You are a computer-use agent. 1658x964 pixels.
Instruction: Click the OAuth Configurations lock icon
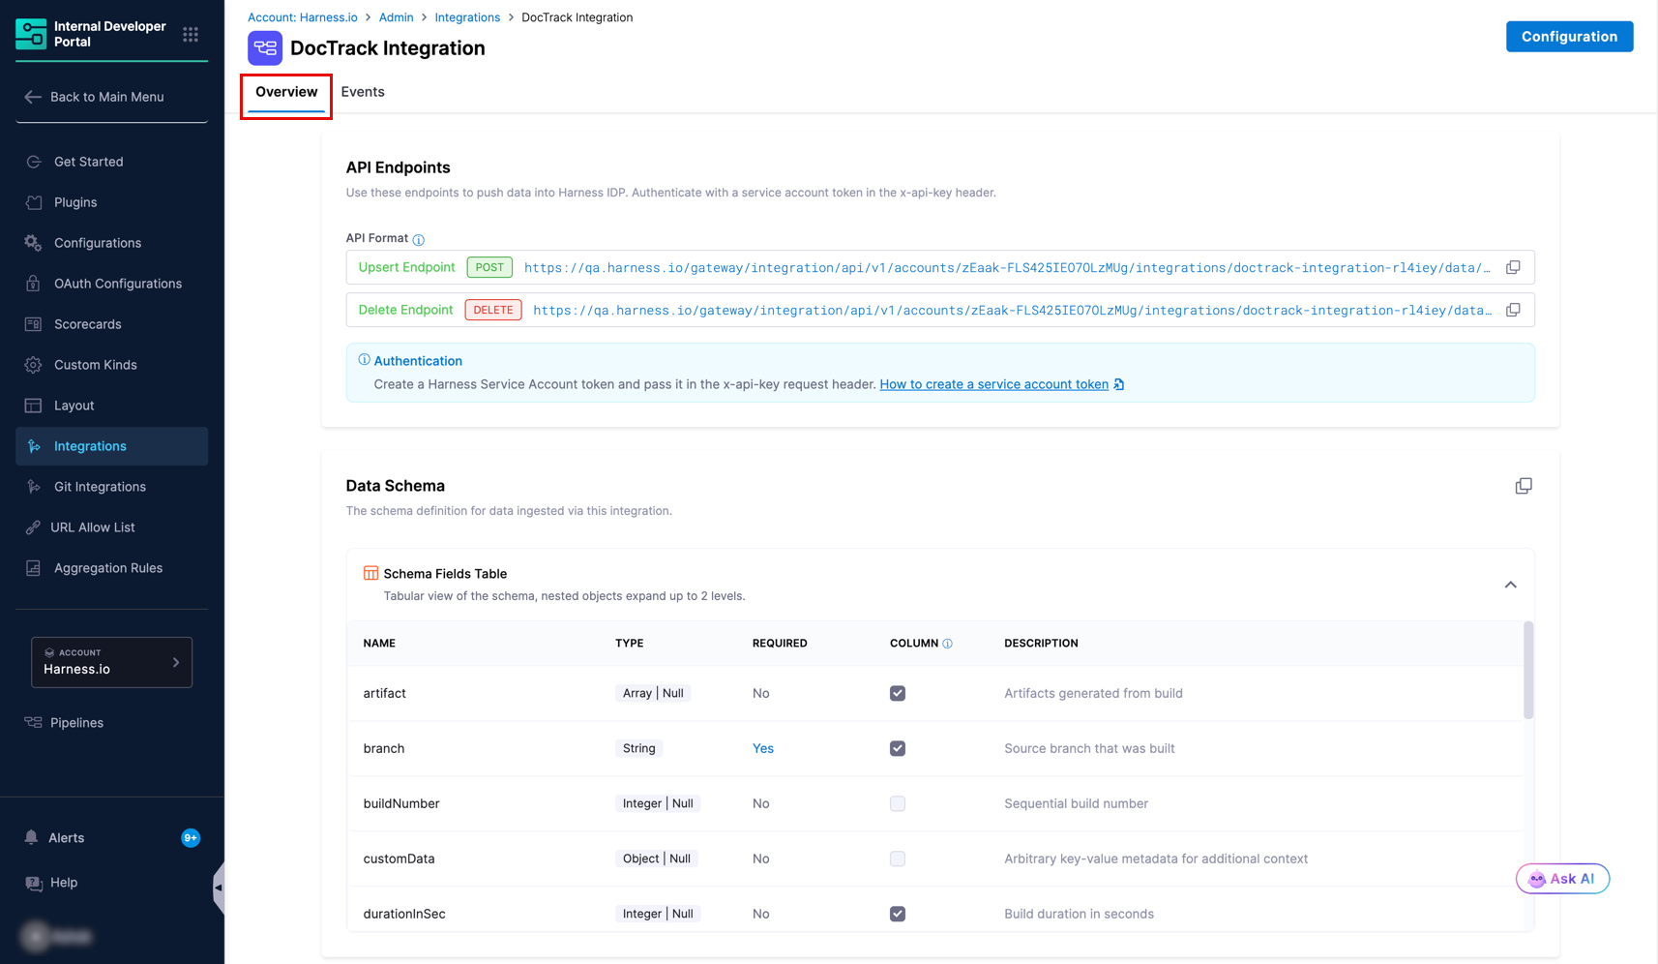[34, 284]
